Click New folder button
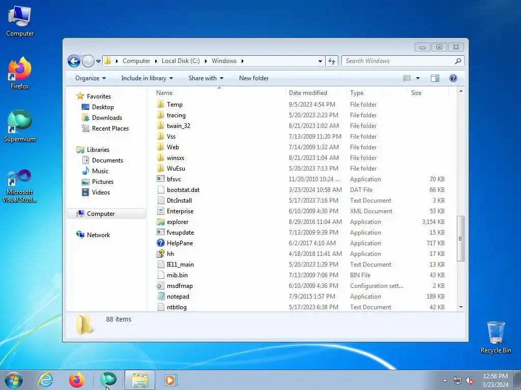 click(254, 78)
